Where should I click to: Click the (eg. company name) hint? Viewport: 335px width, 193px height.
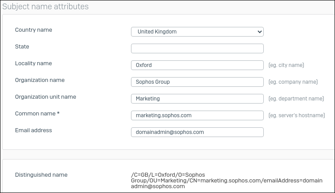coord(293,82)
